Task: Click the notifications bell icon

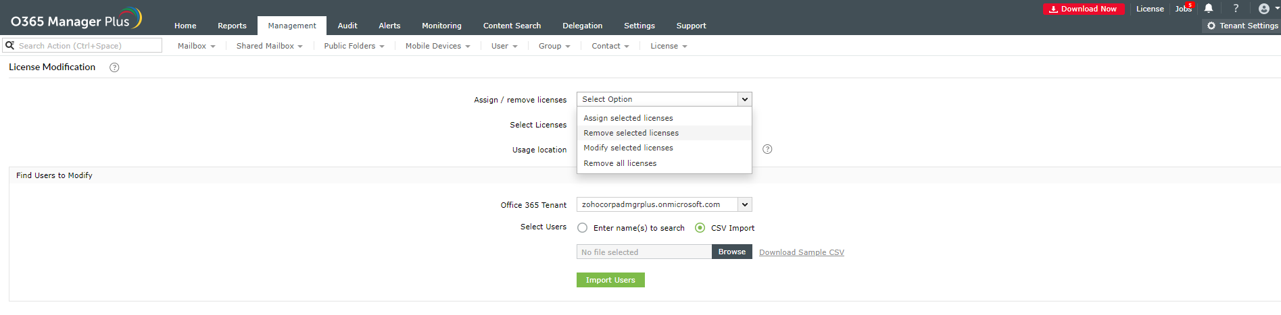Action: click(x=1209, y=9)
